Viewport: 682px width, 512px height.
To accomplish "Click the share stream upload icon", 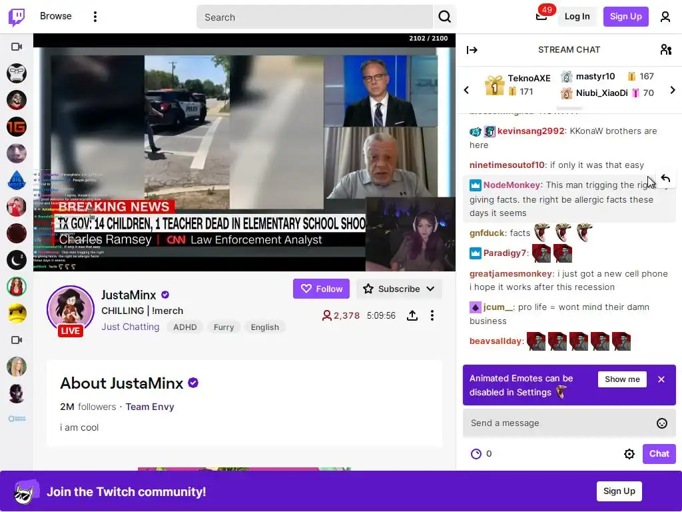I will [412, 315].
